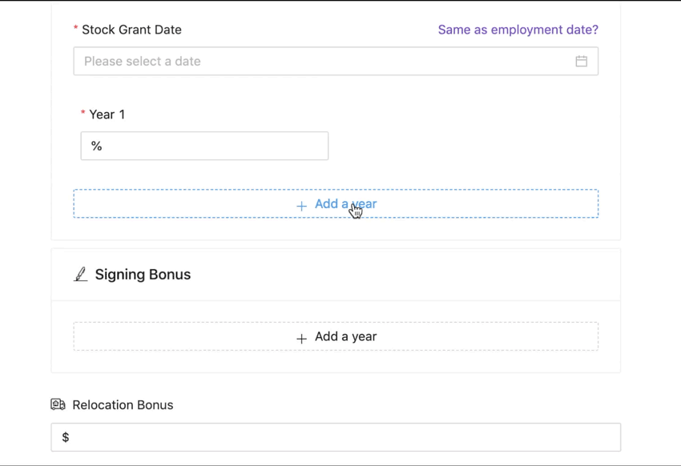The height and width of the screenshot is (466, 681).
Task: Add a year in Signing Bonus section
Action: pos(336,337)
